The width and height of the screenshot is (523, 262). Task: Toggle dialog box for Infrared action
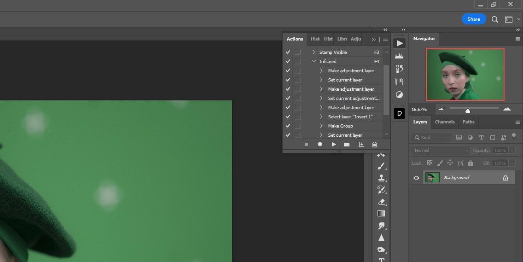coord(297,61)
